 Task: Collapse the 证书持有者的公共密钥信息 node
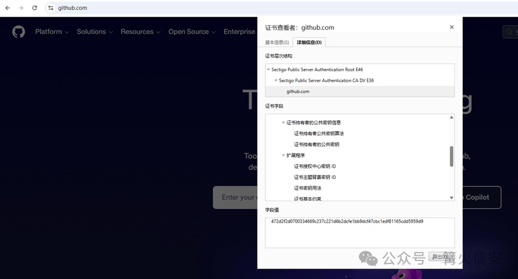pyautogui.click(x=283, y=123)
